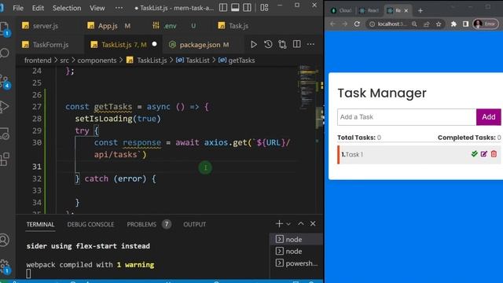This screenshot has width=503, height=283.
Task: Open a new browser tab
Action: pos(420,10)
